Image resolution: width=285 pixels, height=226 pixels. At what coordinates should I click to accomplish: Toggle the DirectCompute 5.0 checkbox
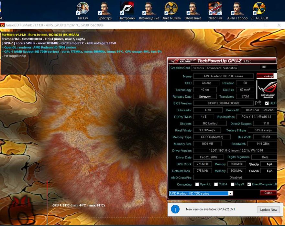point(249,184)
